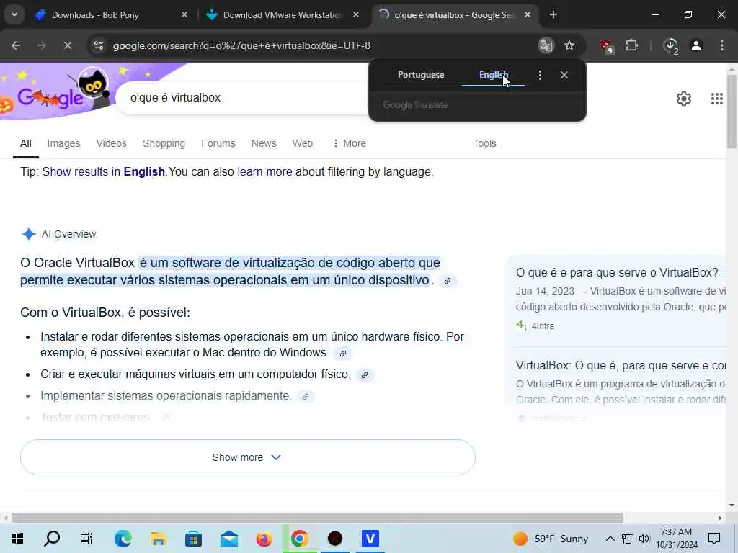Click the address bar URL

pos(241,45)
